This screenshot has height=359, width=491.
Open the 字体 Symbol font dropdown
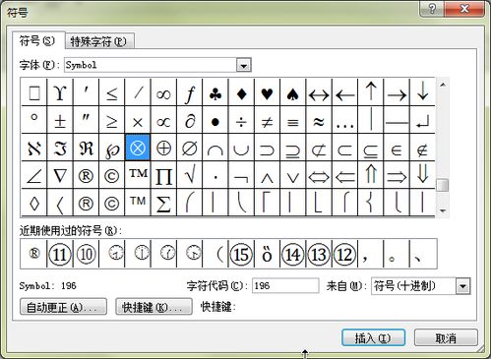[x=243, y=65]
